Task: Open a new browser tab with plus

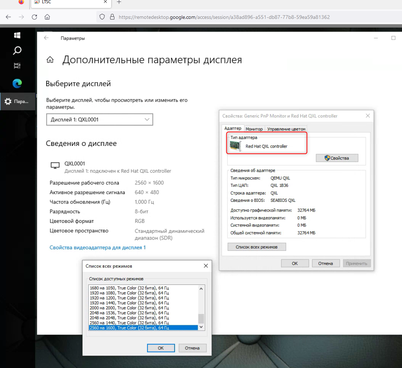Action: click(x=119, y=2)
